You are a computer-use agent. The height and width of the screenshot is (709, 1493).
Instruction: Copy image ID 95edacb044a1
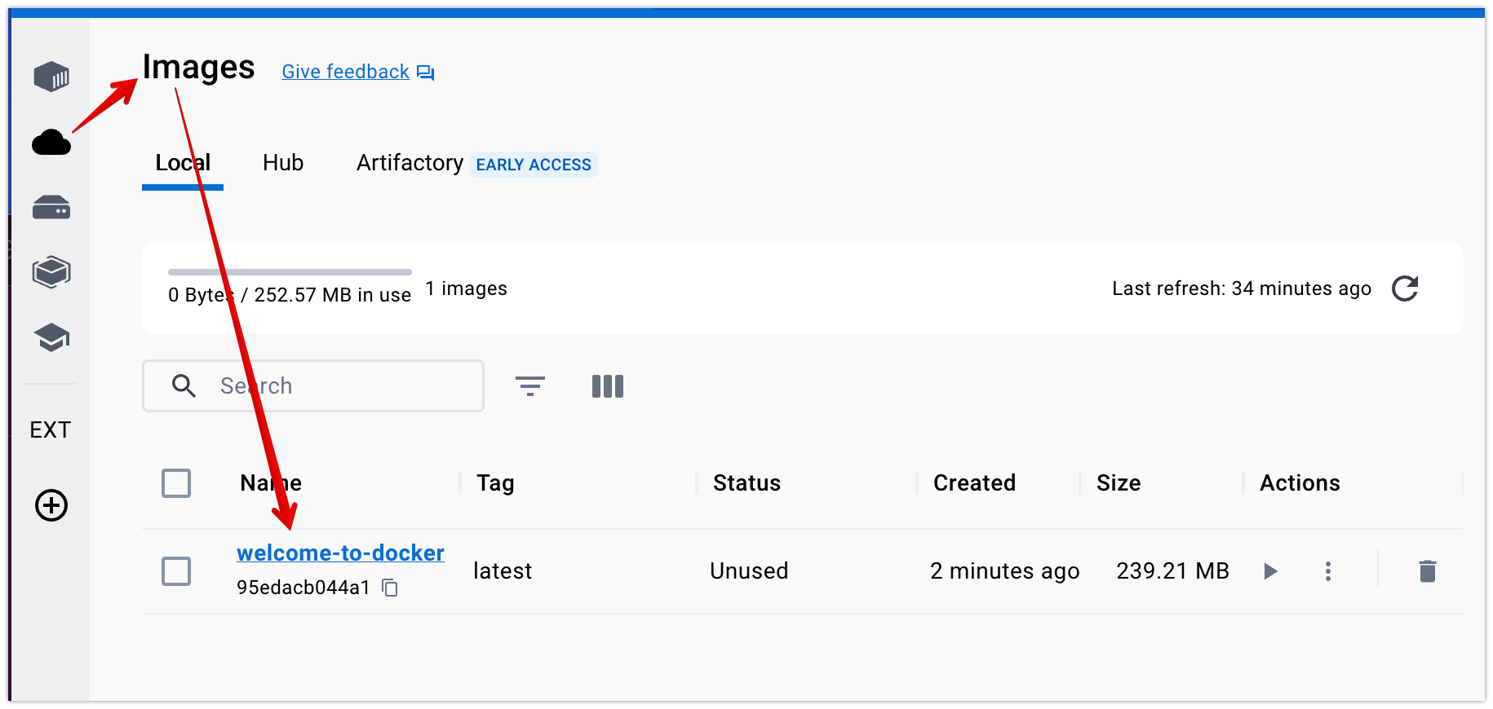391,588
